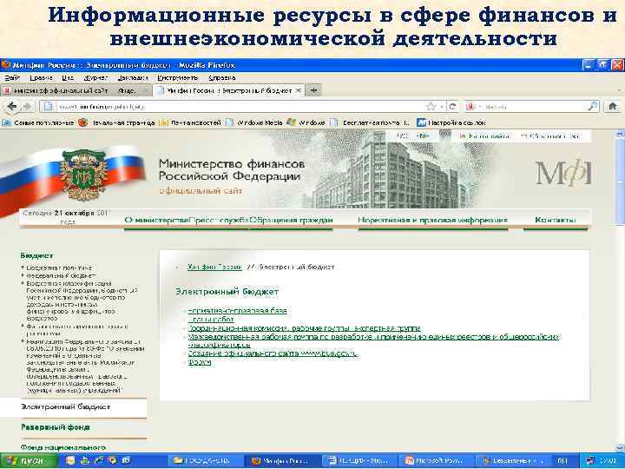Click the Ministry coat of arms emblem

[x=82, y=174]
